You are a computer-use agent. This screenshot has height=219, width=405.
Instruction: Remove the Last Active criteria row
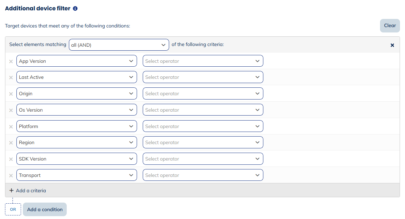click(11, 77)
